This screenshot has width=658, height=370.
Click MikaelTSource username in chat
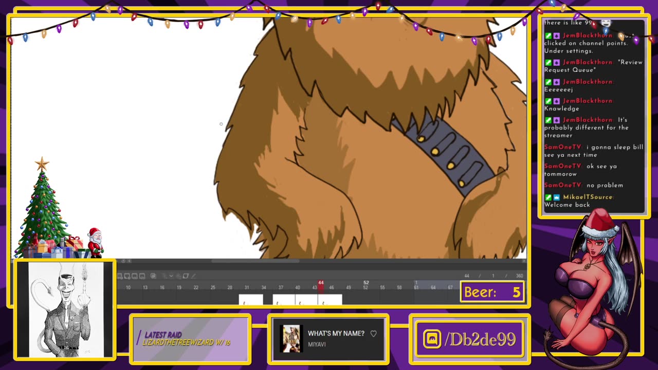tap(588, 197)
